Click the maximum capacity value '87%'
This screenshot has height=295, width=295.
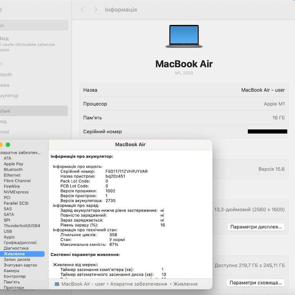(x=114, y=244)
